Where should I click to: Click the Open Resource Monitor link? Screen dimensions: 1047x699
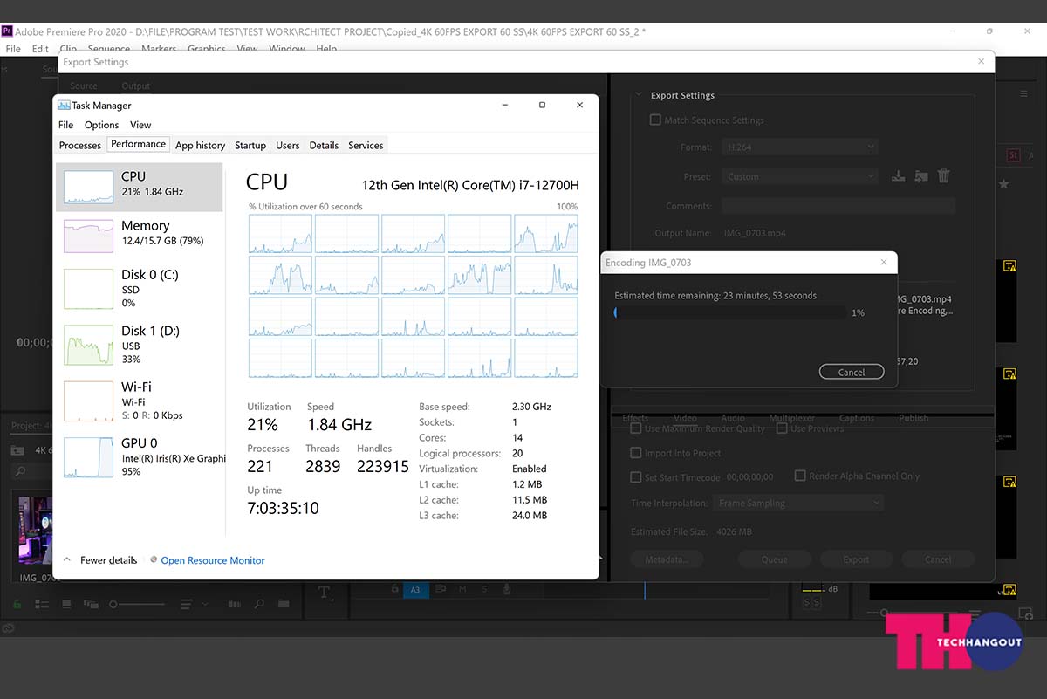(x=213, y=560)
